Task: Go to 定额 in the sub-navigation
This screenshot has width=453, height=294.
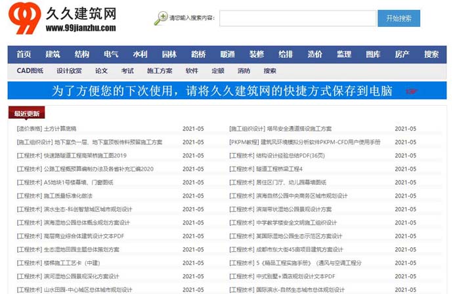Action: (218, 71)
